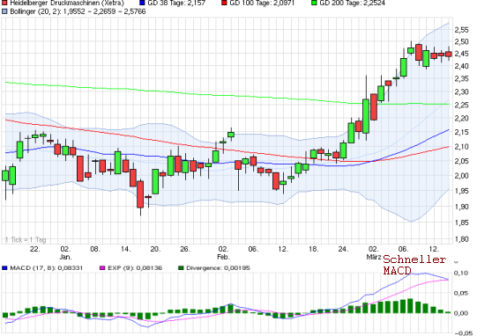The width and height of the screenshot is (477, 336).
Task: Click the 2,10 price axis label
Action: (x=462, y=147)
